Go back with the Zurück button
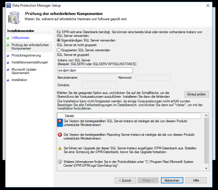 point(125,180)
